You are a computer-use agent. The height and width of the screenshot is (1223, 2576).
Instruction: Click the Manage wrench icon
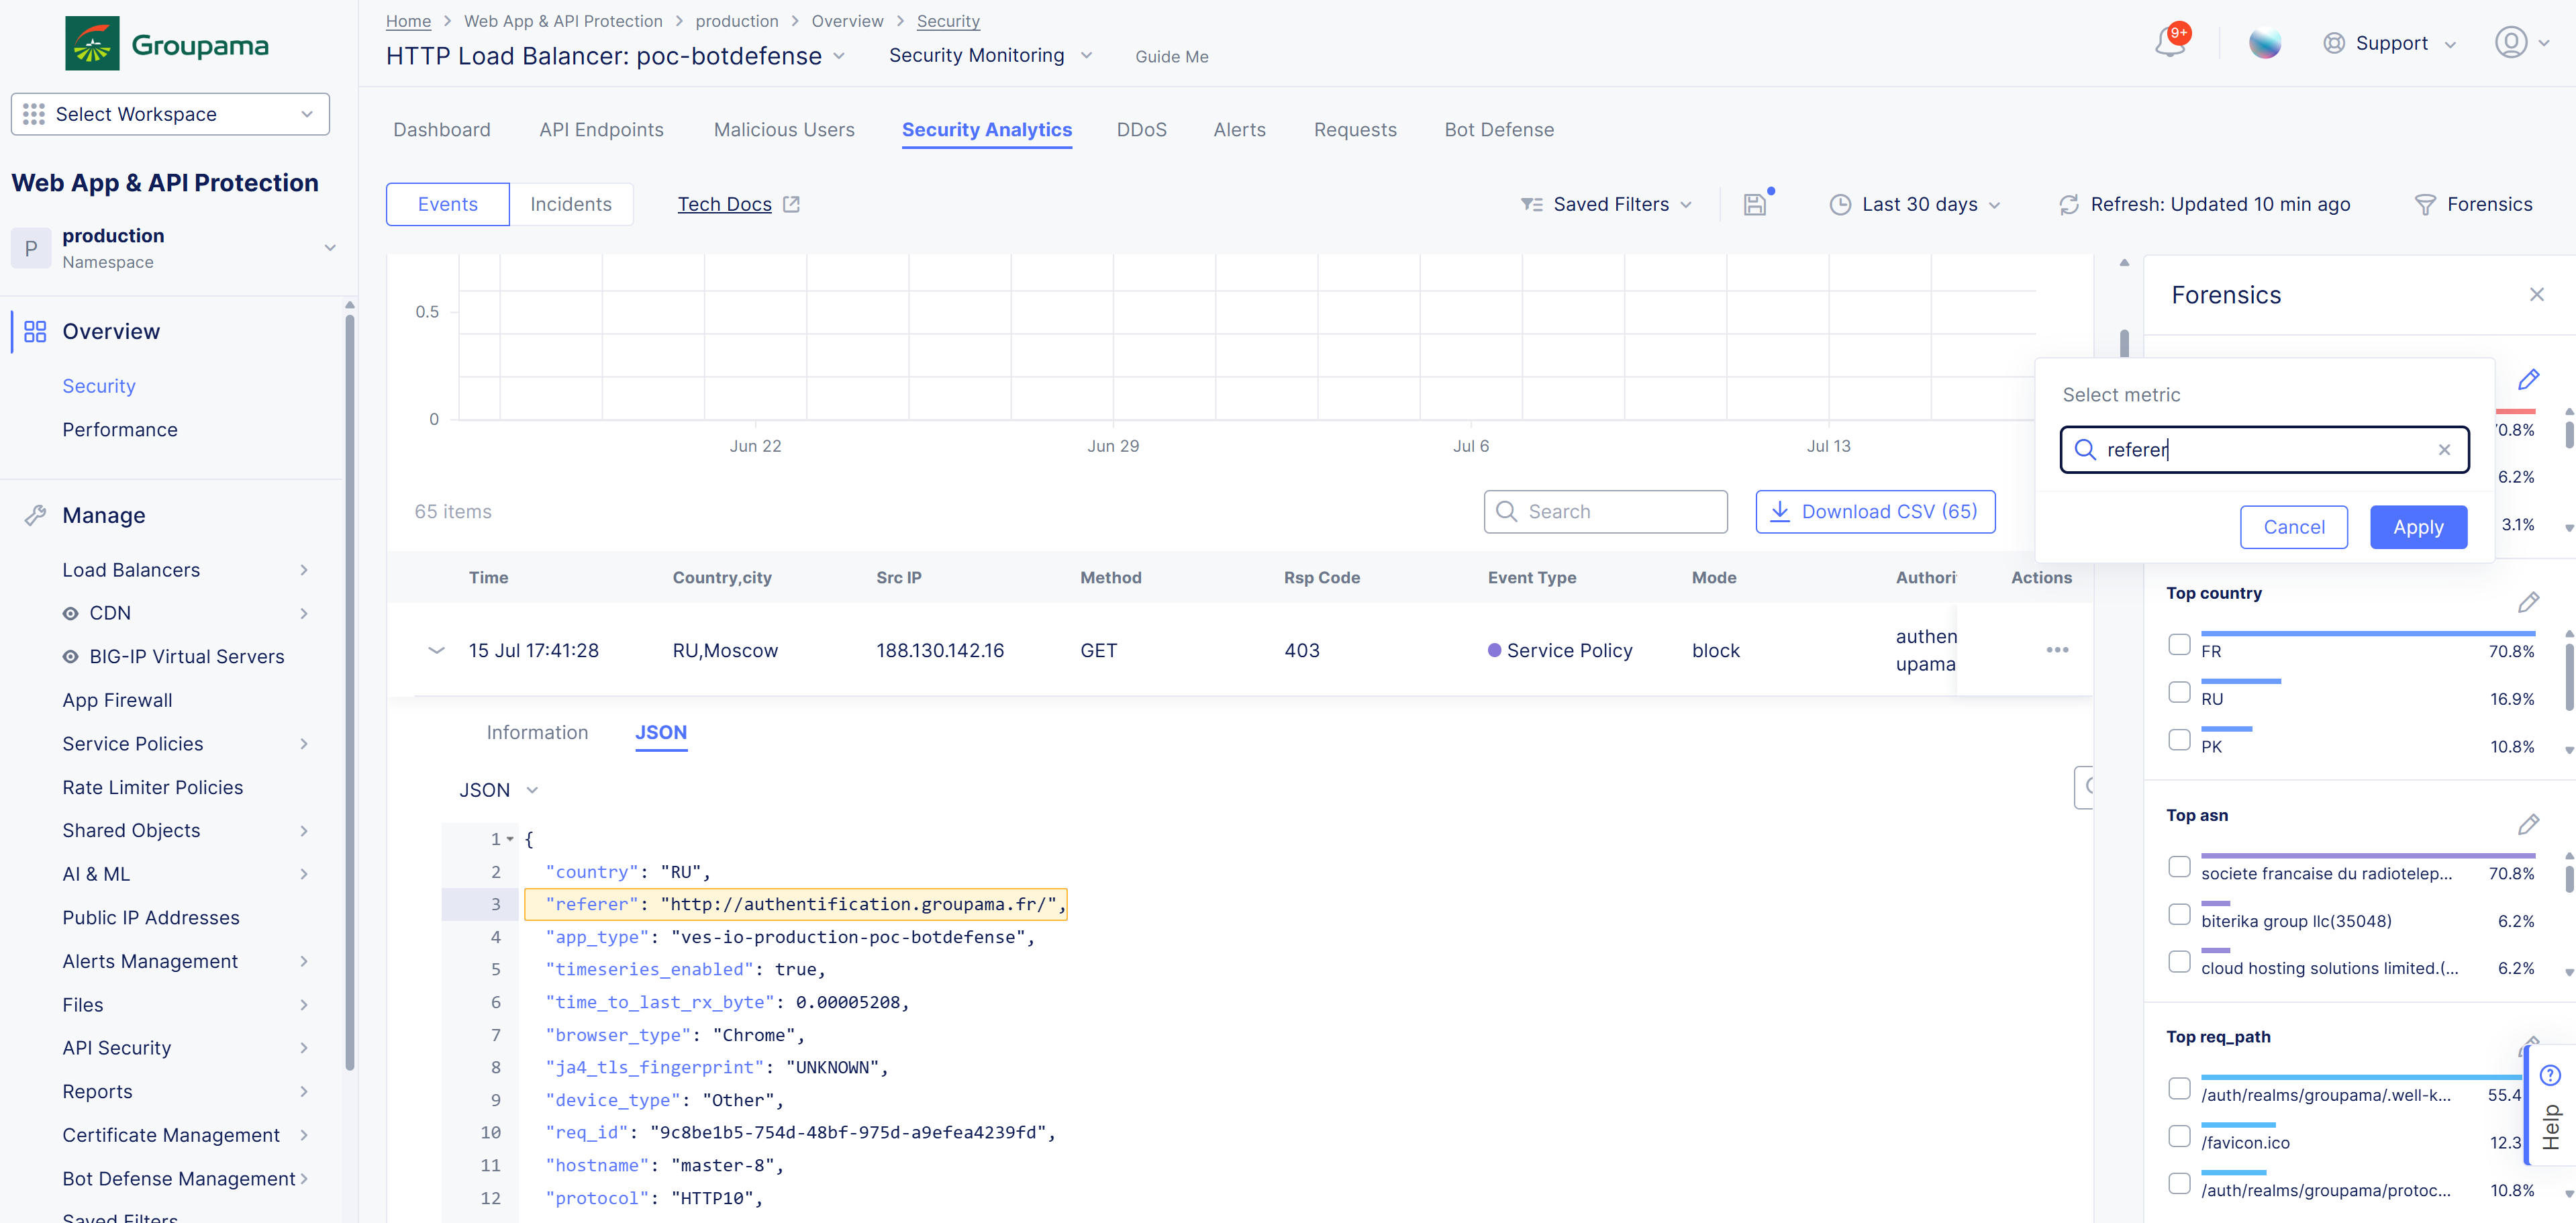35,515
